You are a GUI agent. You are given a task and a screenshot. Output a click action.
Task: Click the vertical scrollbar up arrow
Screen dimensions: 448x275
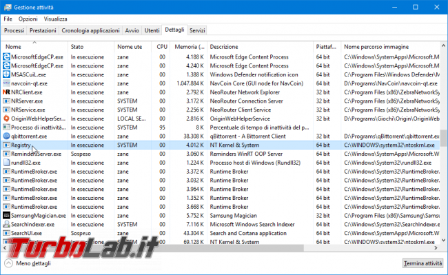(443, 45)
